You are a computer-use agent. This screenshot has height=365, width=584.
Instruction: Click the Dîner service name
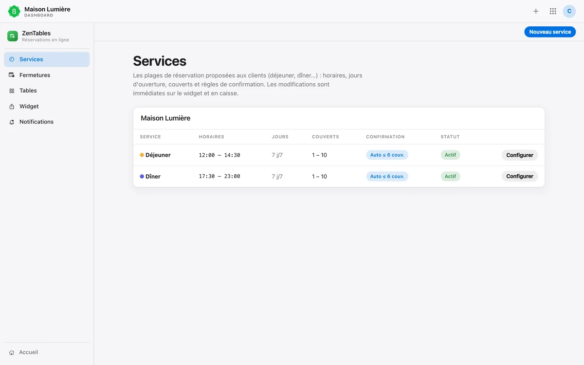point(153,176)
